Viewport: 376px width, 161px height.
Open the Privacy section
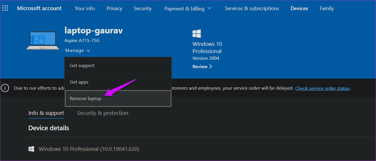[x=114, y=8]
